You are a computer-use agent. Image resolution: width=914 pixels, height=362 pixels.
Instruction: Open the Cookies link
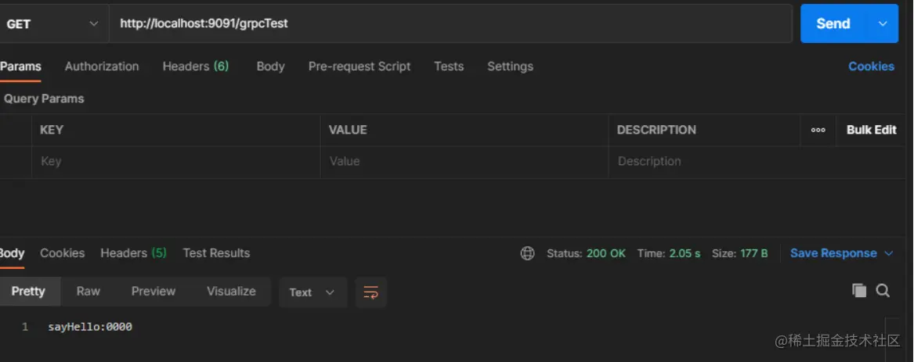point(871,66)
